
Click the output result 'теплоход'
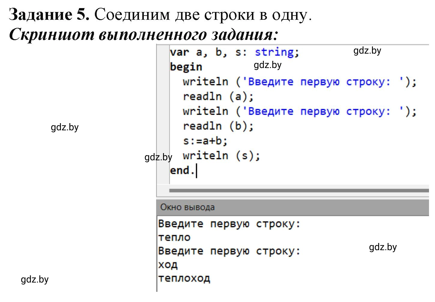[x=184, y=278]
